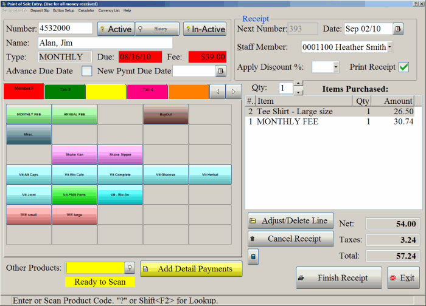Image resolution: width=426 pixels, height=306 pixels.
Task: Click Adjust/Delete Line button
Action: [x=291, y=221]
